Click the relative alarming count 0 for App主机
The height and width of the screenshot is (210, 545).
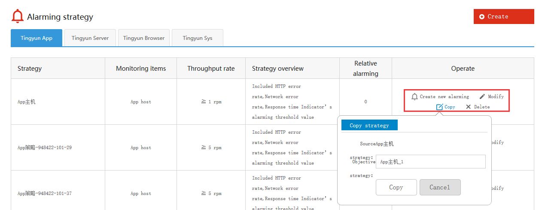[x=365, y=102]
